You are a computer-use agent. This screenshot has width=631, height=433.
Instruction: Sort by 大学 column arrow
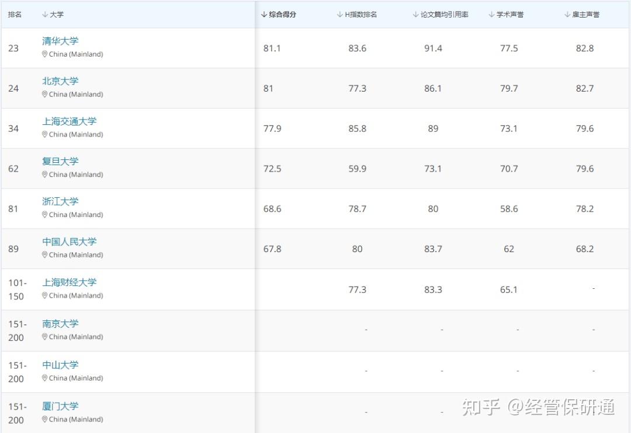[x=44, y=15]
